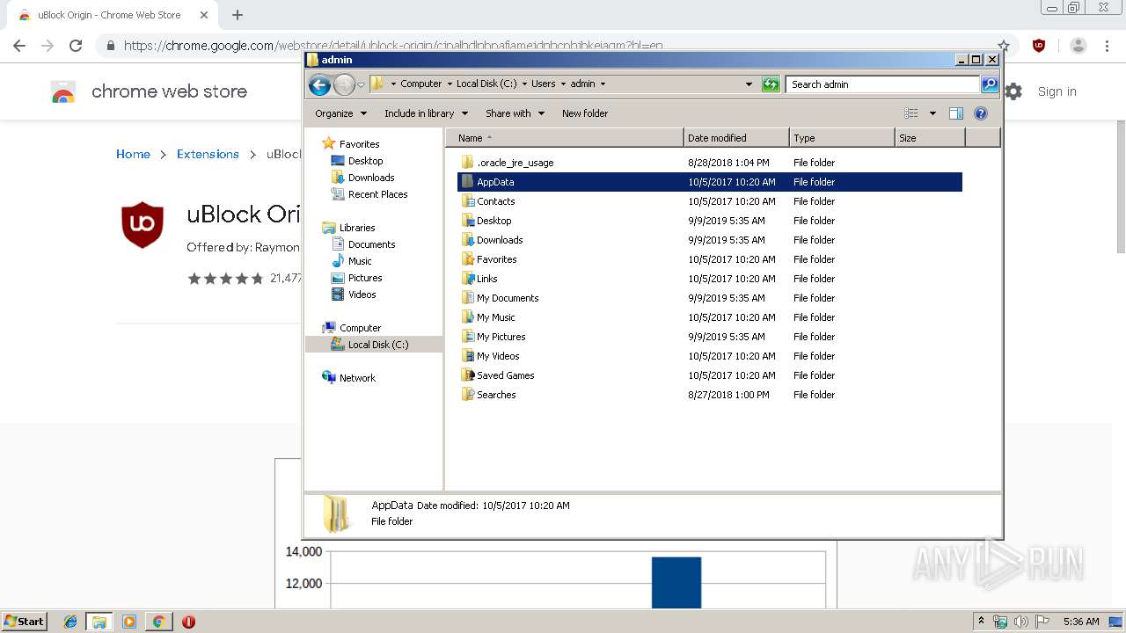Open the view options dropdown arrow
The width and height of the screenshot is (1126, 633).
(932, 113)
